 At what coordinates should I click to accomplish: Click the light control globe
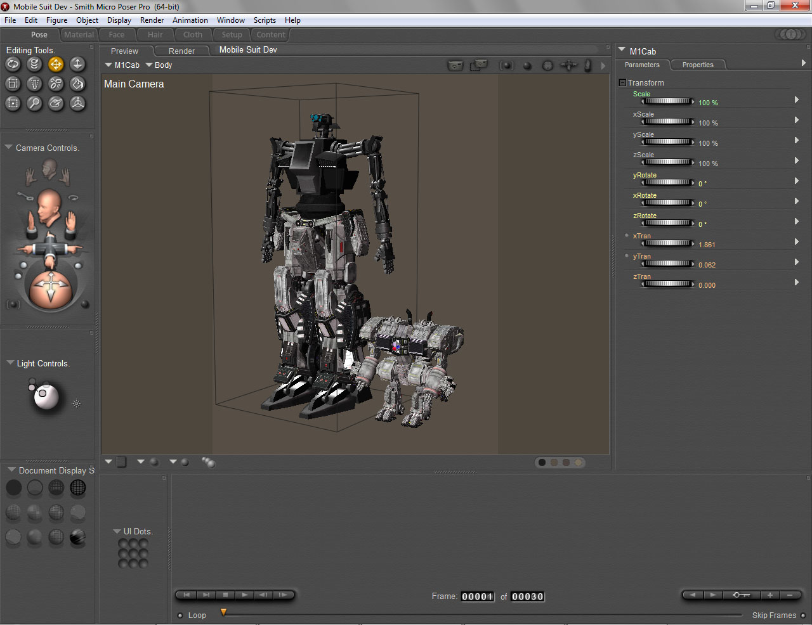[x=46, y=397]
